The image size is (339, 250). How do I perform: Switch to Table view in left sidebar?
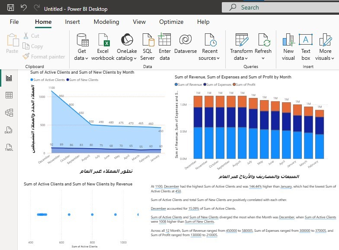[x=9, y=95]
